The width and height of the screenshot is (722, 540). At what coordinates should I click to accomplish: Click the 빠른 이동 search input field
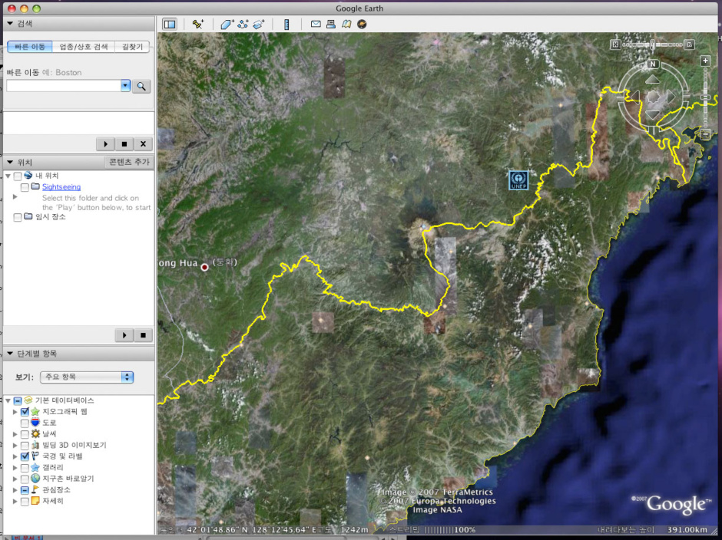coord(64,86)
